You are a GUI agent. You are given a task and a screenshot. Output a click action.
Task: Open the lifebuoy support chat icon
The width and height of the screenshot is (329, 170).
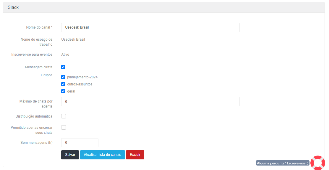click(318, 163)
